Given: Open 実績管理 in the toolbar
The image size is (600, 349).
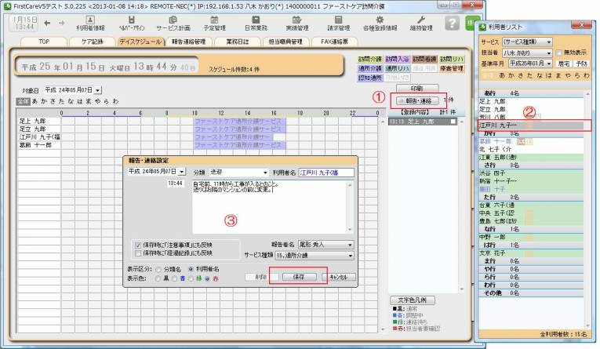Looking at the screenshot, I should pyautogui.click(x=295, y=22).
